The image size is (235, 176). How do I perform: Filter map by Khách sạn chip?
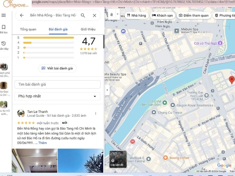coord(162,16)
